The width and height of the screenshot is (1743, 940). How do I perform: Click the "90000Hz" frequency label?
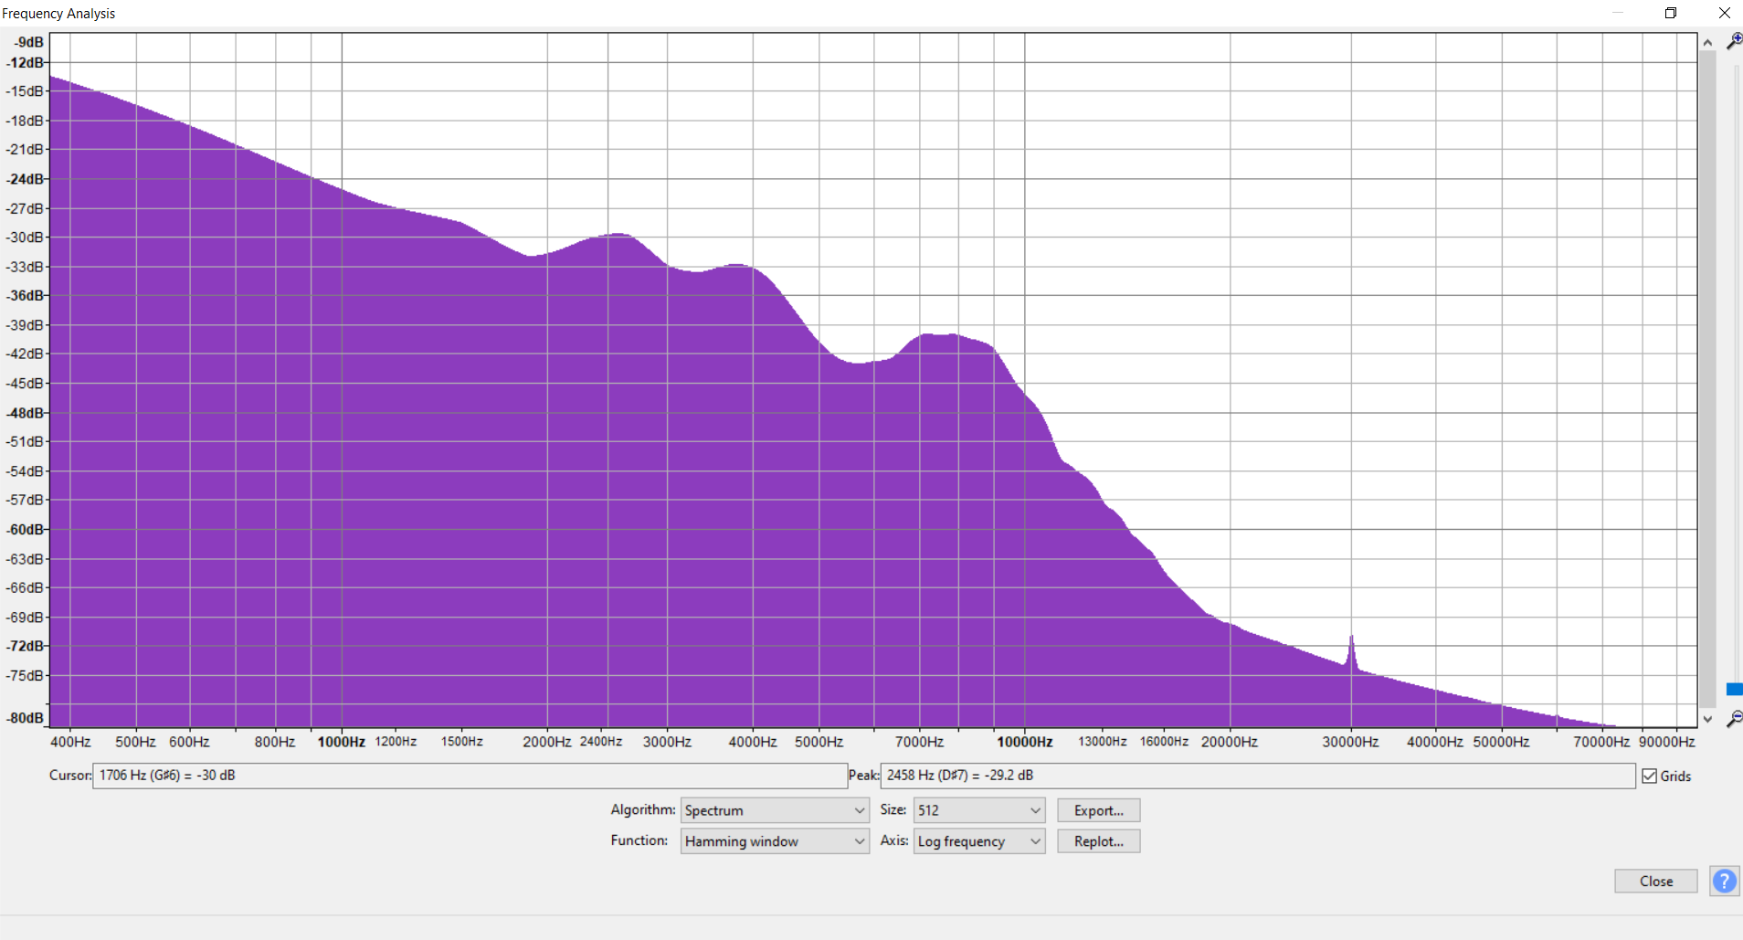tap(1667, 742)
